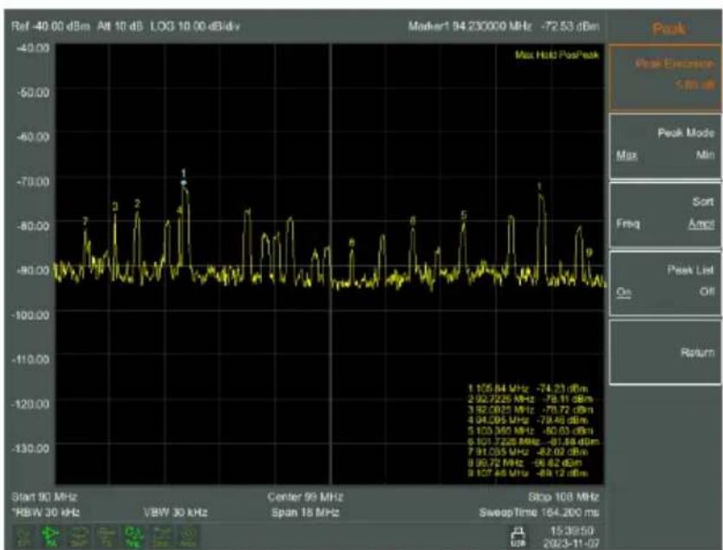This screenshot has height=550, width=723.
Task: Select peak marker 9 on the trace
Action: tap(589, 252)
